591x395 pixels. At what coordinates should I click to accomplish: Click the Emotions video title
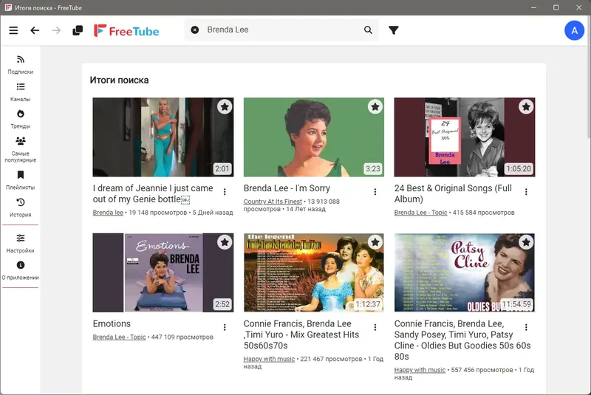(x=112, y=323)
